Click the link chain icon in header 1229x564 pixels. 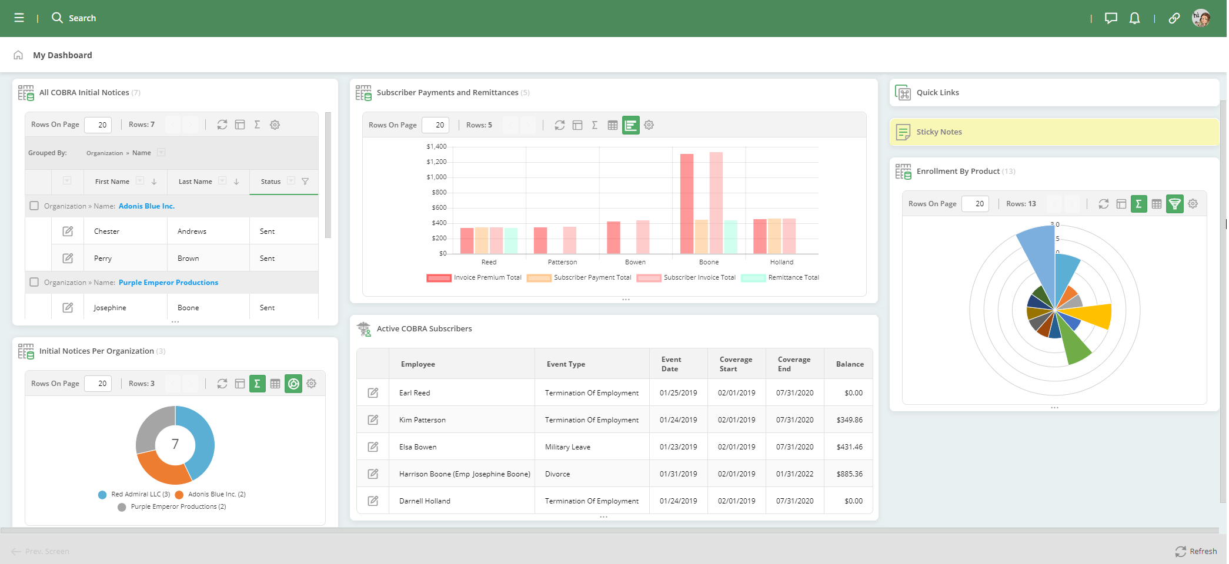(x=1174, y=18)
